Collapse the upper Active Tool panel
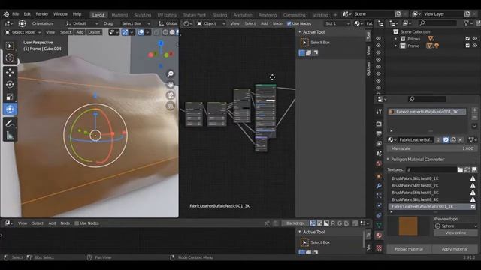The height and width of the screenshot is (270, 481). pyautogui.click(x=300, y=32)
